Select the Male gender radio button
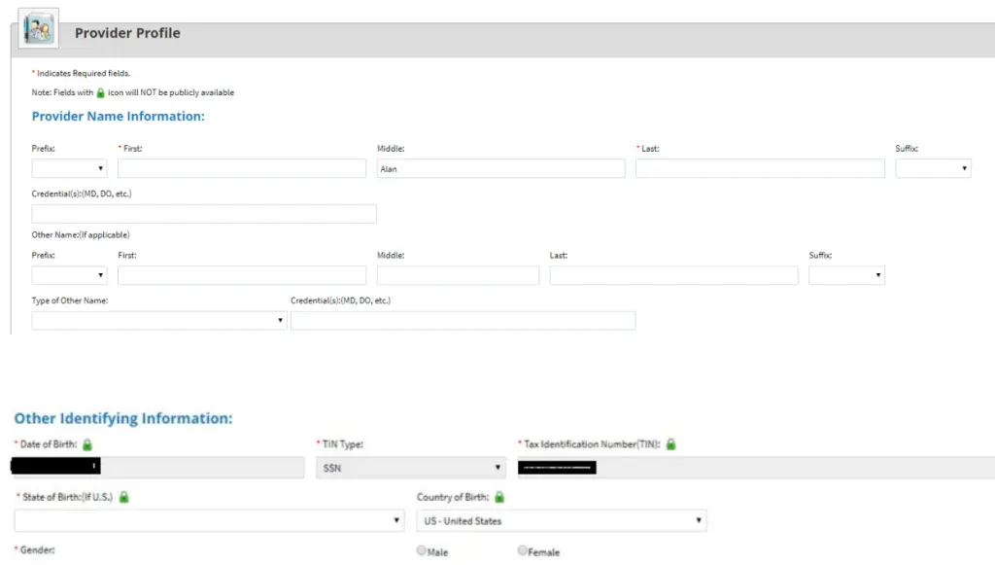The height and width of the screenshot is (565, 995). coord(422,551)
